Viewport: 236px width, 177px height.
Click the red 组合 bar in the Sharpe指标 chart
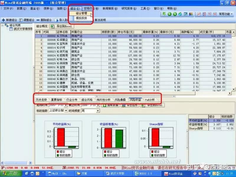(x=155, y=137)
